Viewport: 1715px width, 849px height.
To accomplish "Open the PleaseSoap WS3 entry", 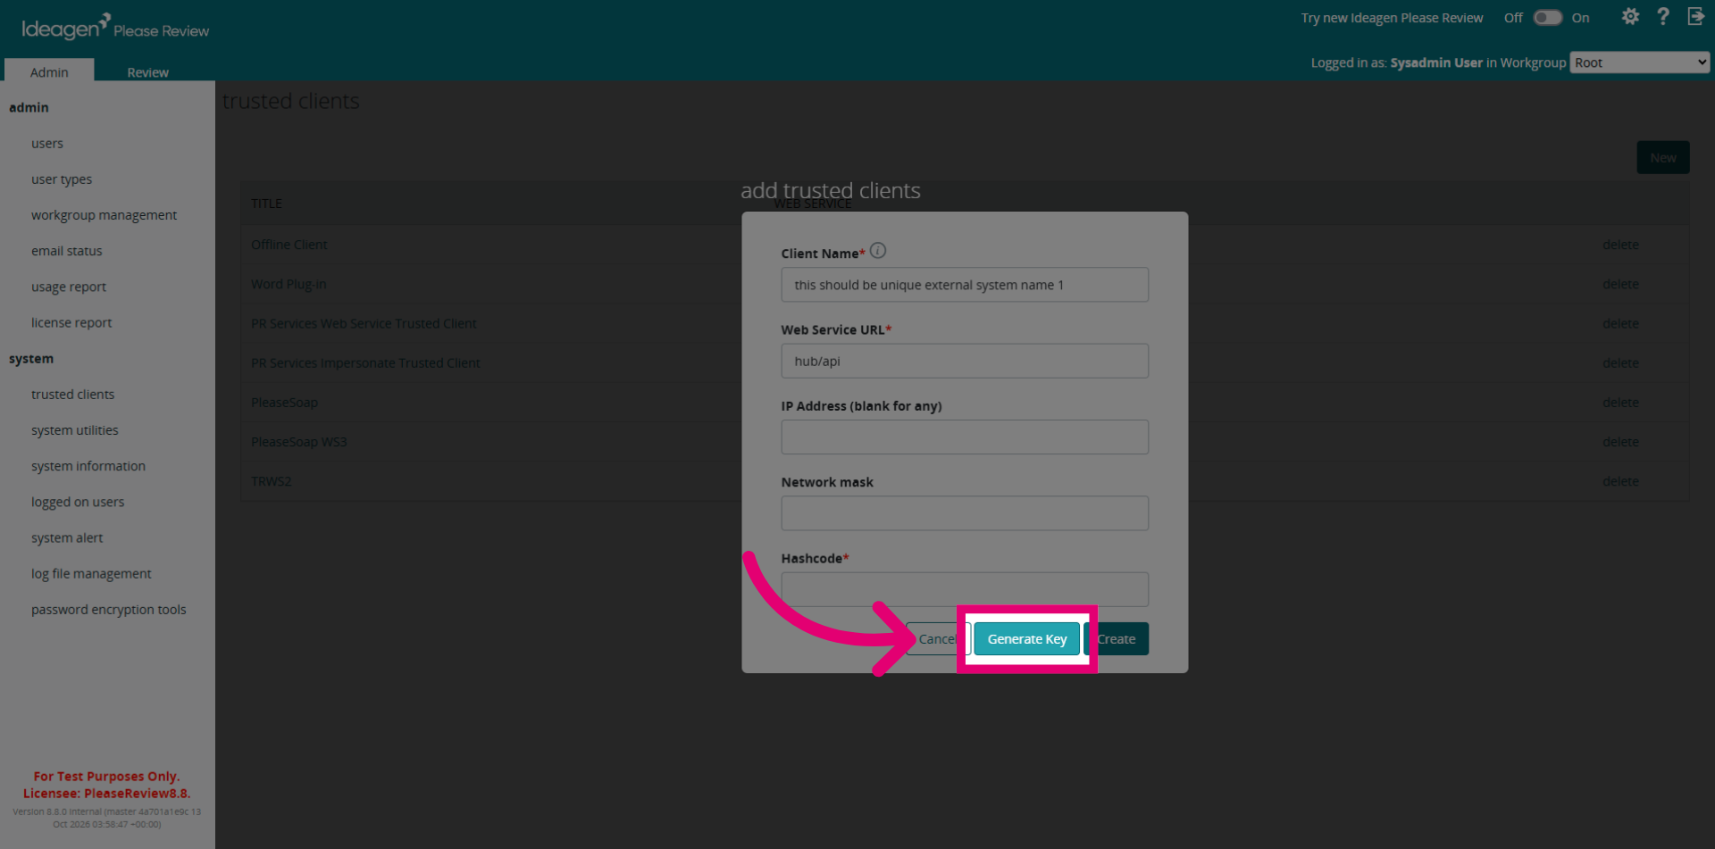I will pos(299,442).
